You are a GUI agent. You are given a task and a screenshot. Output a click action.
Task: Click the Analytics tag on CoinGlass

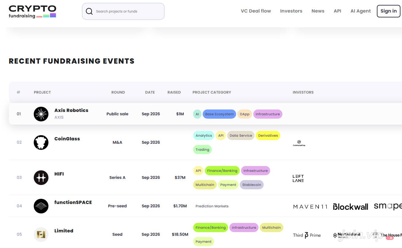[204, 135]
